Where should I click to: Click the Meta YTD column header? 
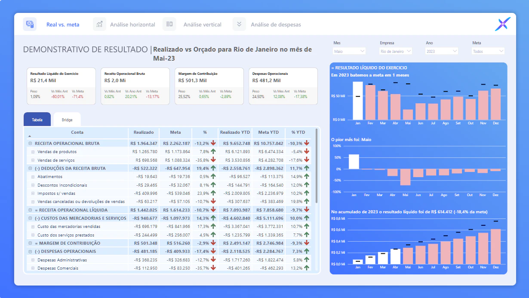click(x=268, y=132)
